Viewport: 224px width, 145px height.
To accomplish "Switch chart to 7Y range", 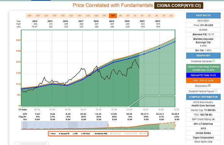I will pyautogui.click(x=135, y=16).
